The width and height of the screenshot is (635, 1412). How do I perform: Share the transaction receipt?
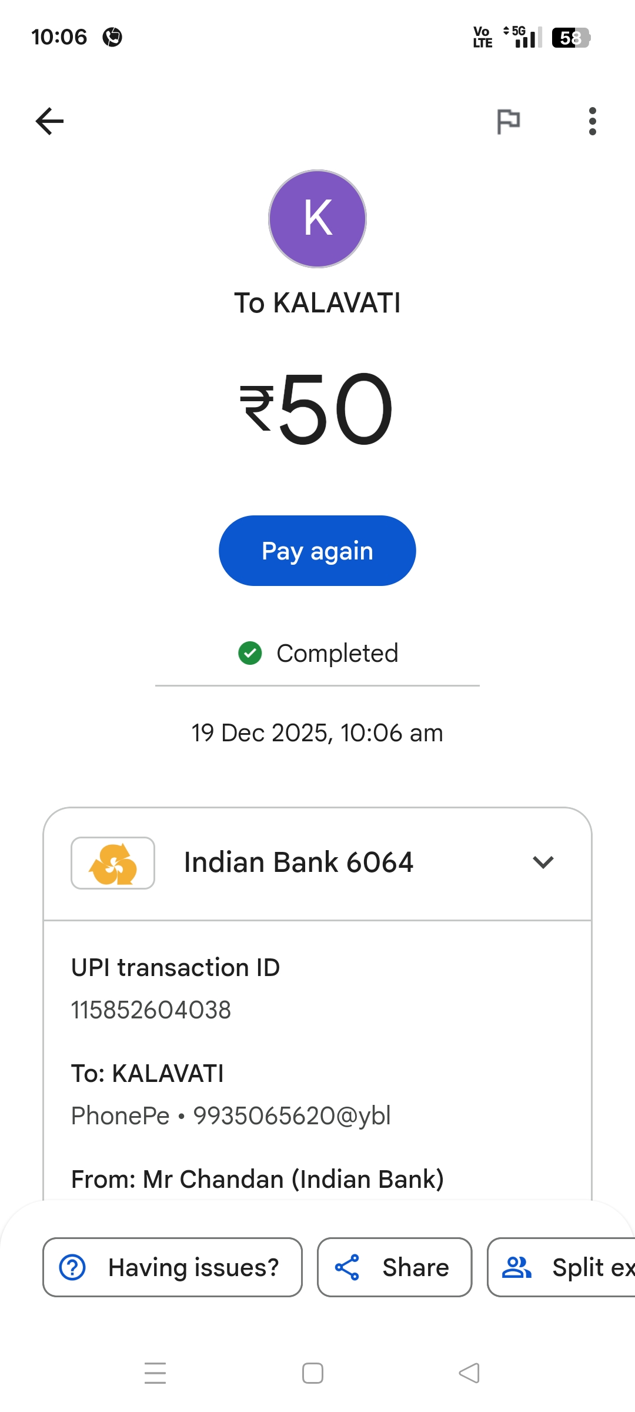pos(395,1267)
